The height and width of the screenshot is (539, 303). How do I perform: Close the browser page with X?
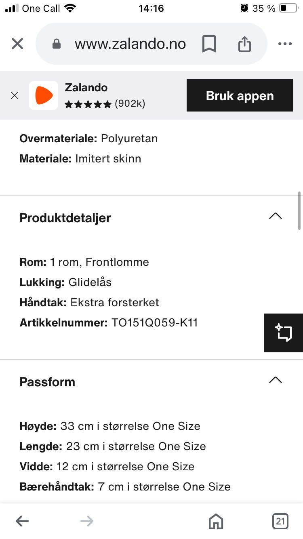[x=17, y=44]
